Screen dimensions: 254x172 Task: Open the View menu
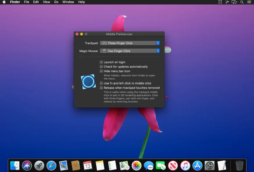point(46,2)
